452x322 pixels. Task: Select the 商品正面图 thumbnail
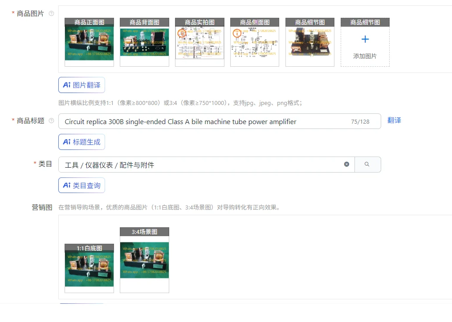[x=89, y=44]
